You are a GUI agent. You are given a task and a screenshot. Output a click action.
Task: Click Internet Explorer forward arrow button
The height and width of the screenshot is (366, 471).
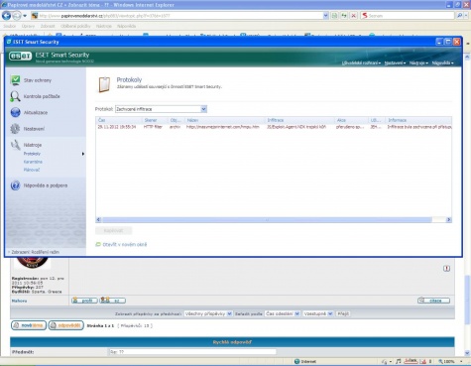16,16
